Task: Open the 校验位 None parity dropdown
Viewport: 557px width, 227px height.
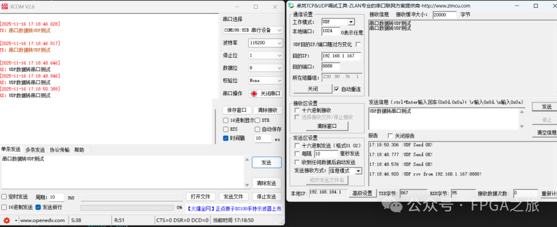Action: point(266,80)
